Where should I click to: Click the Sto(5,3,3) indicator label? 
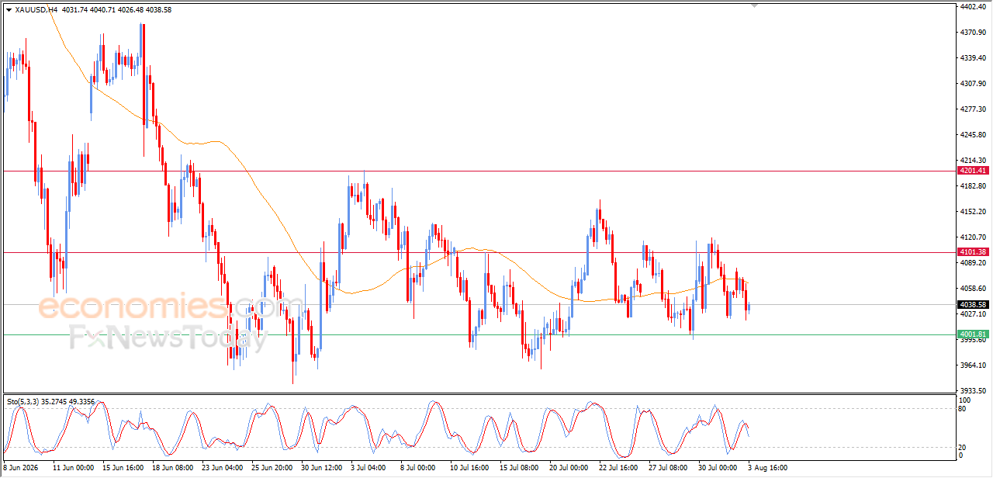click(26, 402)
